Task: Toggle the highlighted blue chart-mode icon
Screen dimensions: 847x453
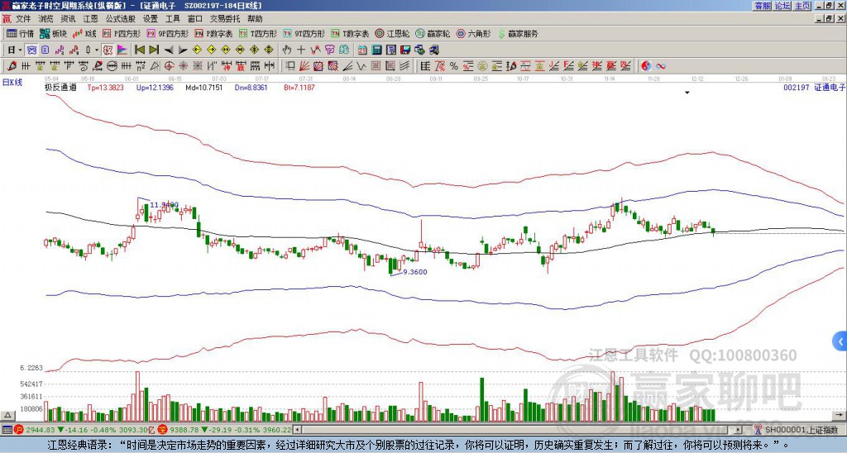Action: [x=31, y=50]
